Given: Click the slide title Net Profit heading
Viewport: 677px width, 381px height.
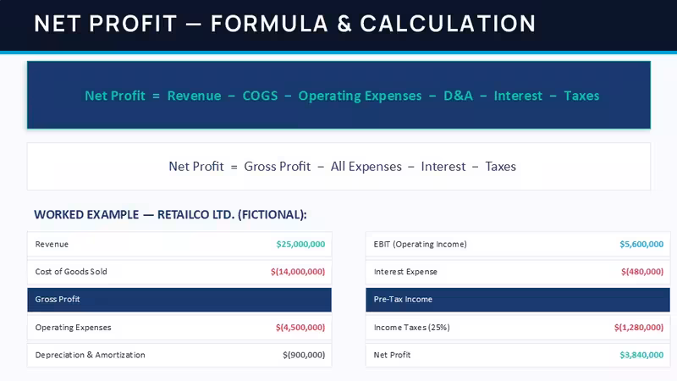Looking at the screenshot, I should tap(285, 24).
